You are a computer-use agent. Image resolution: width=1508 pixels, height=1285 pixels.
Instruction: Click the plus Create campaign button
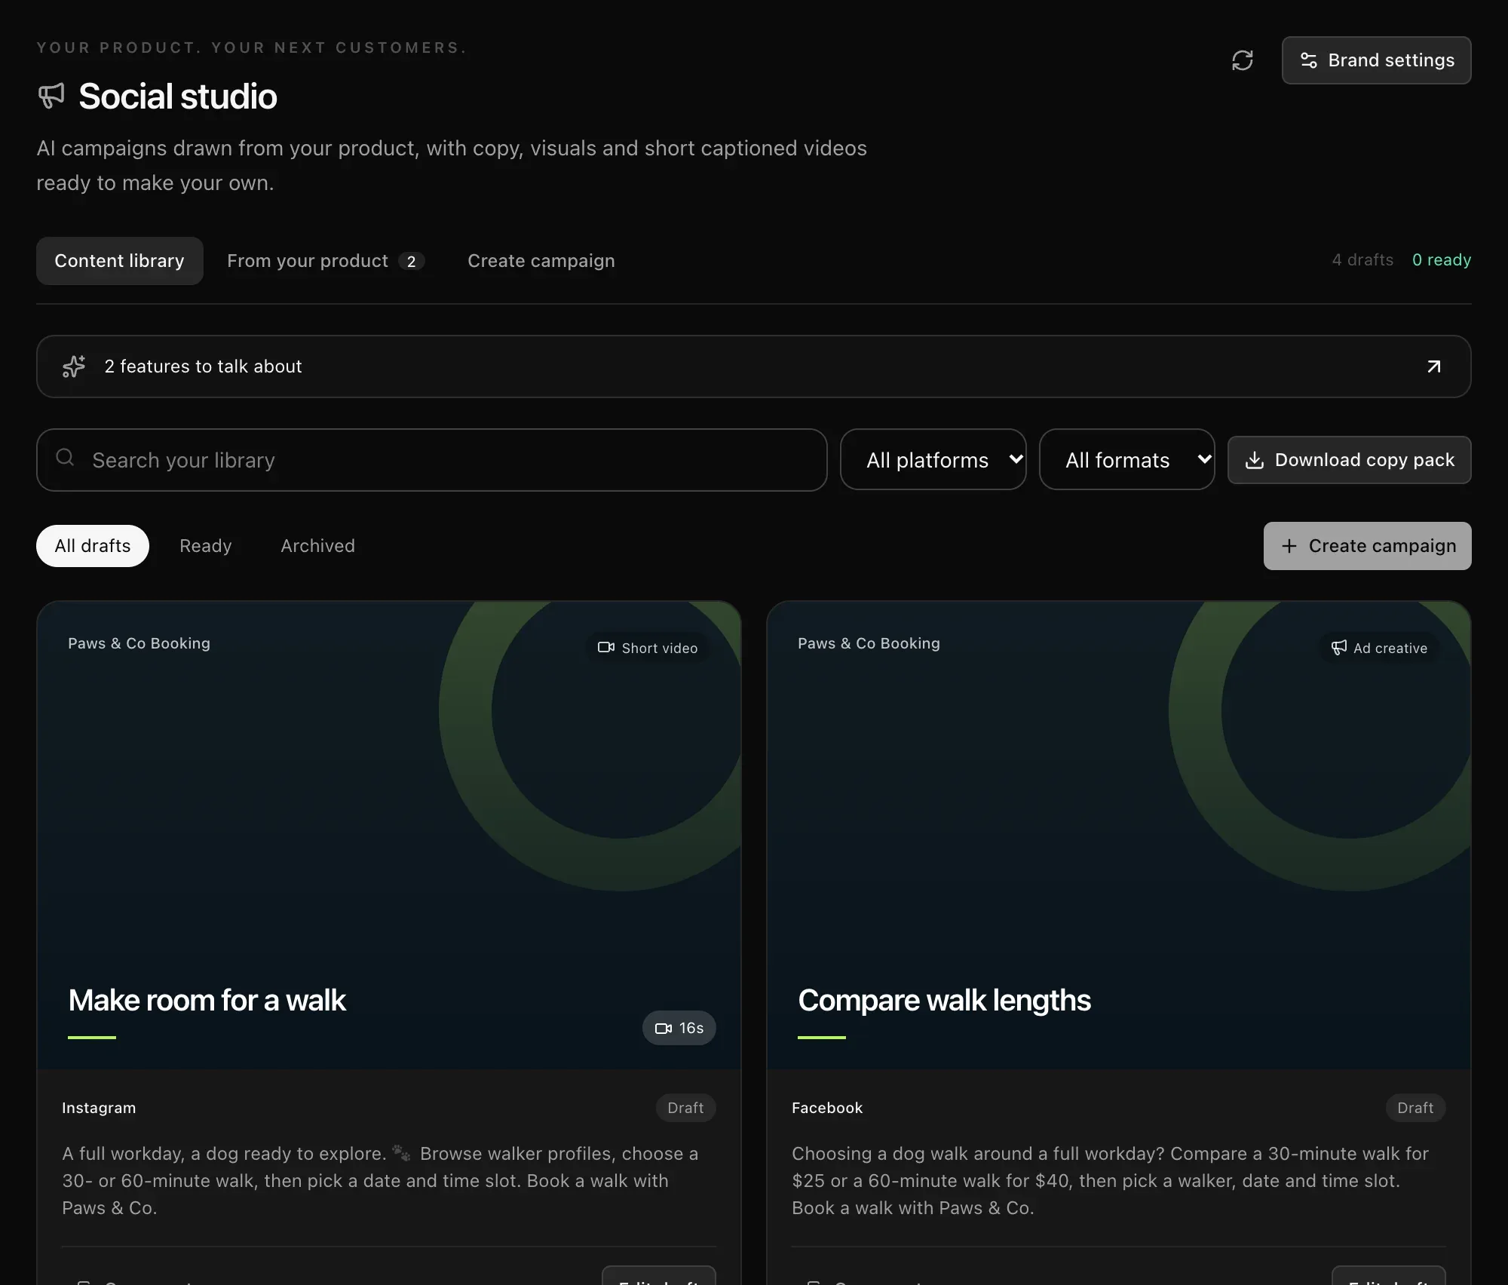(1367, 546)
